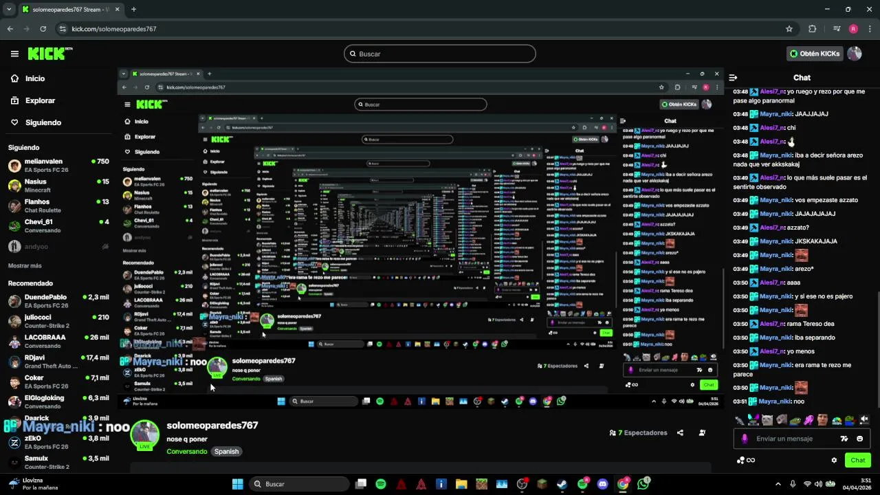Click the kick.com address bar

coord(426,29)
